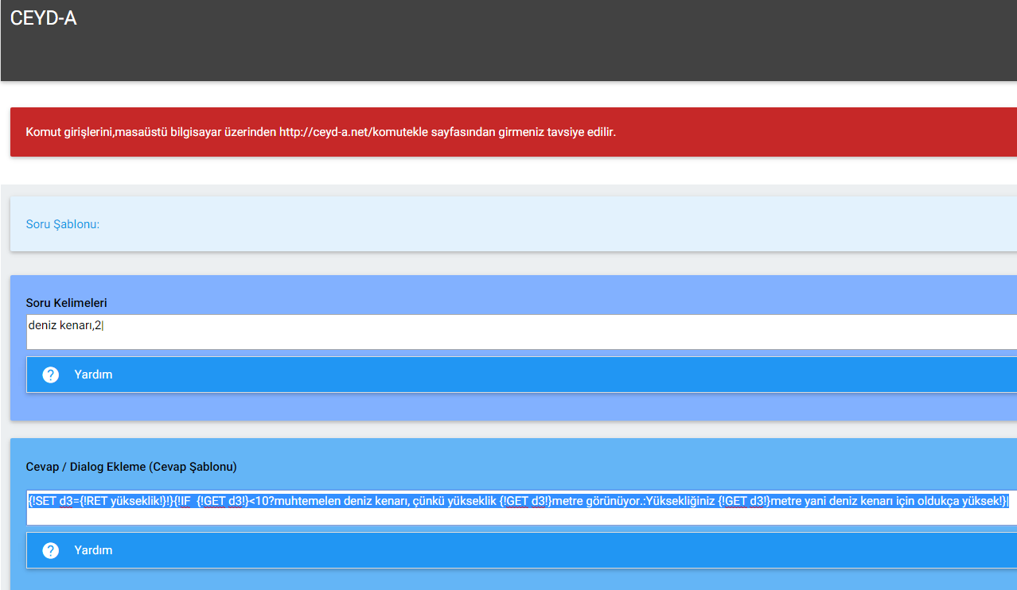Screen dimensions: 1017x590
Task: Click the CEYD-A title in the header
Action: 44,19
